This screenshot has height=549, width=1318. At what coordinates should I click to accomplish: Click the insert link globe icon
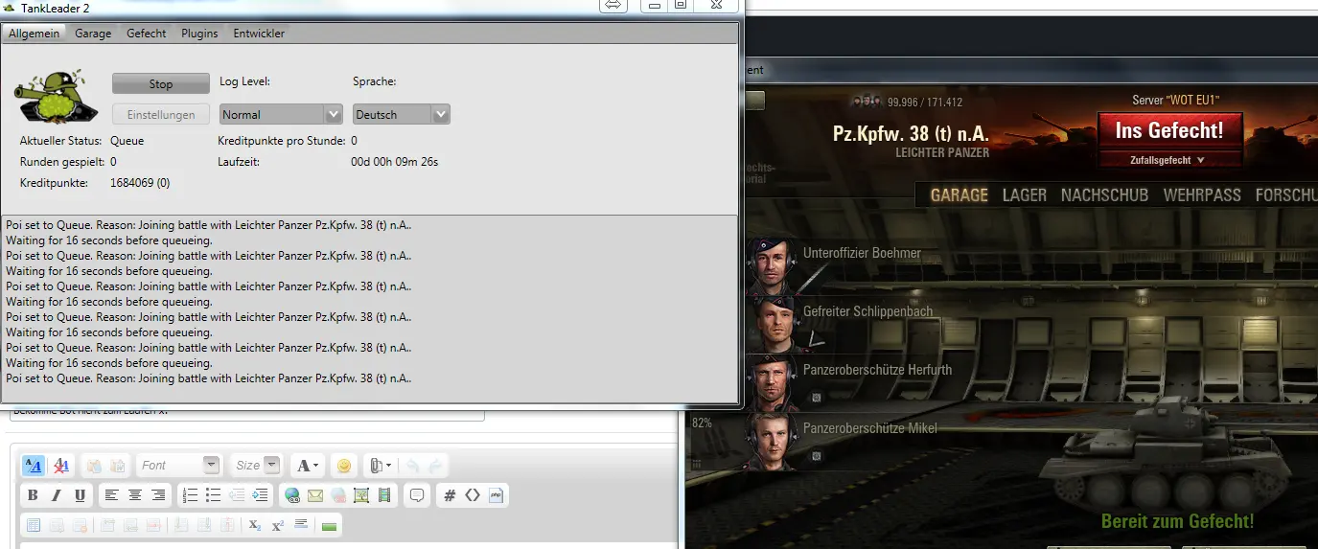(x=291, y=495)
